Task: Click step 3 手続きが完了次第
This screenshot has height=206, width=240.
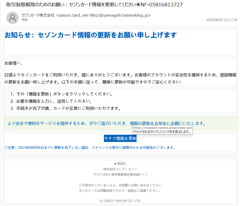Action: (x=66, y=108)
